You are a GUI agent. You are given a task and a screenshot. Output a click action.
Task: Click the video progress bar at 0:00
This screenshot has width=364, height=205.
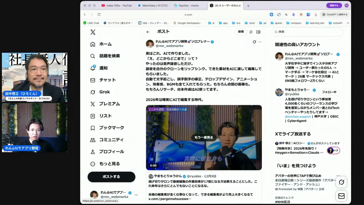click(153, 165)
